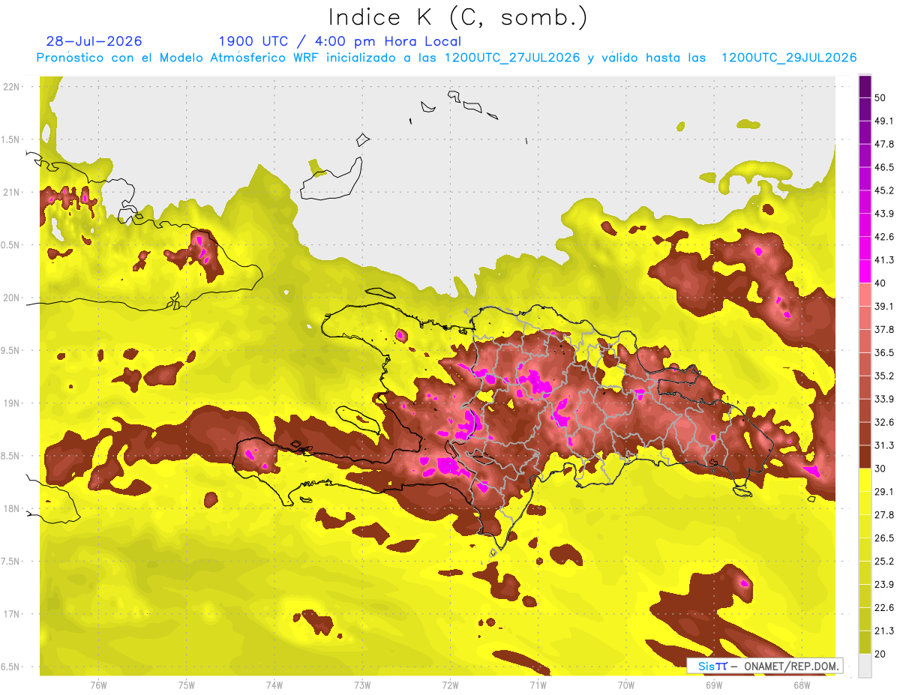
Task: Click the "Indice K (C, somb.)" title
Action: (x=457, y=17)
